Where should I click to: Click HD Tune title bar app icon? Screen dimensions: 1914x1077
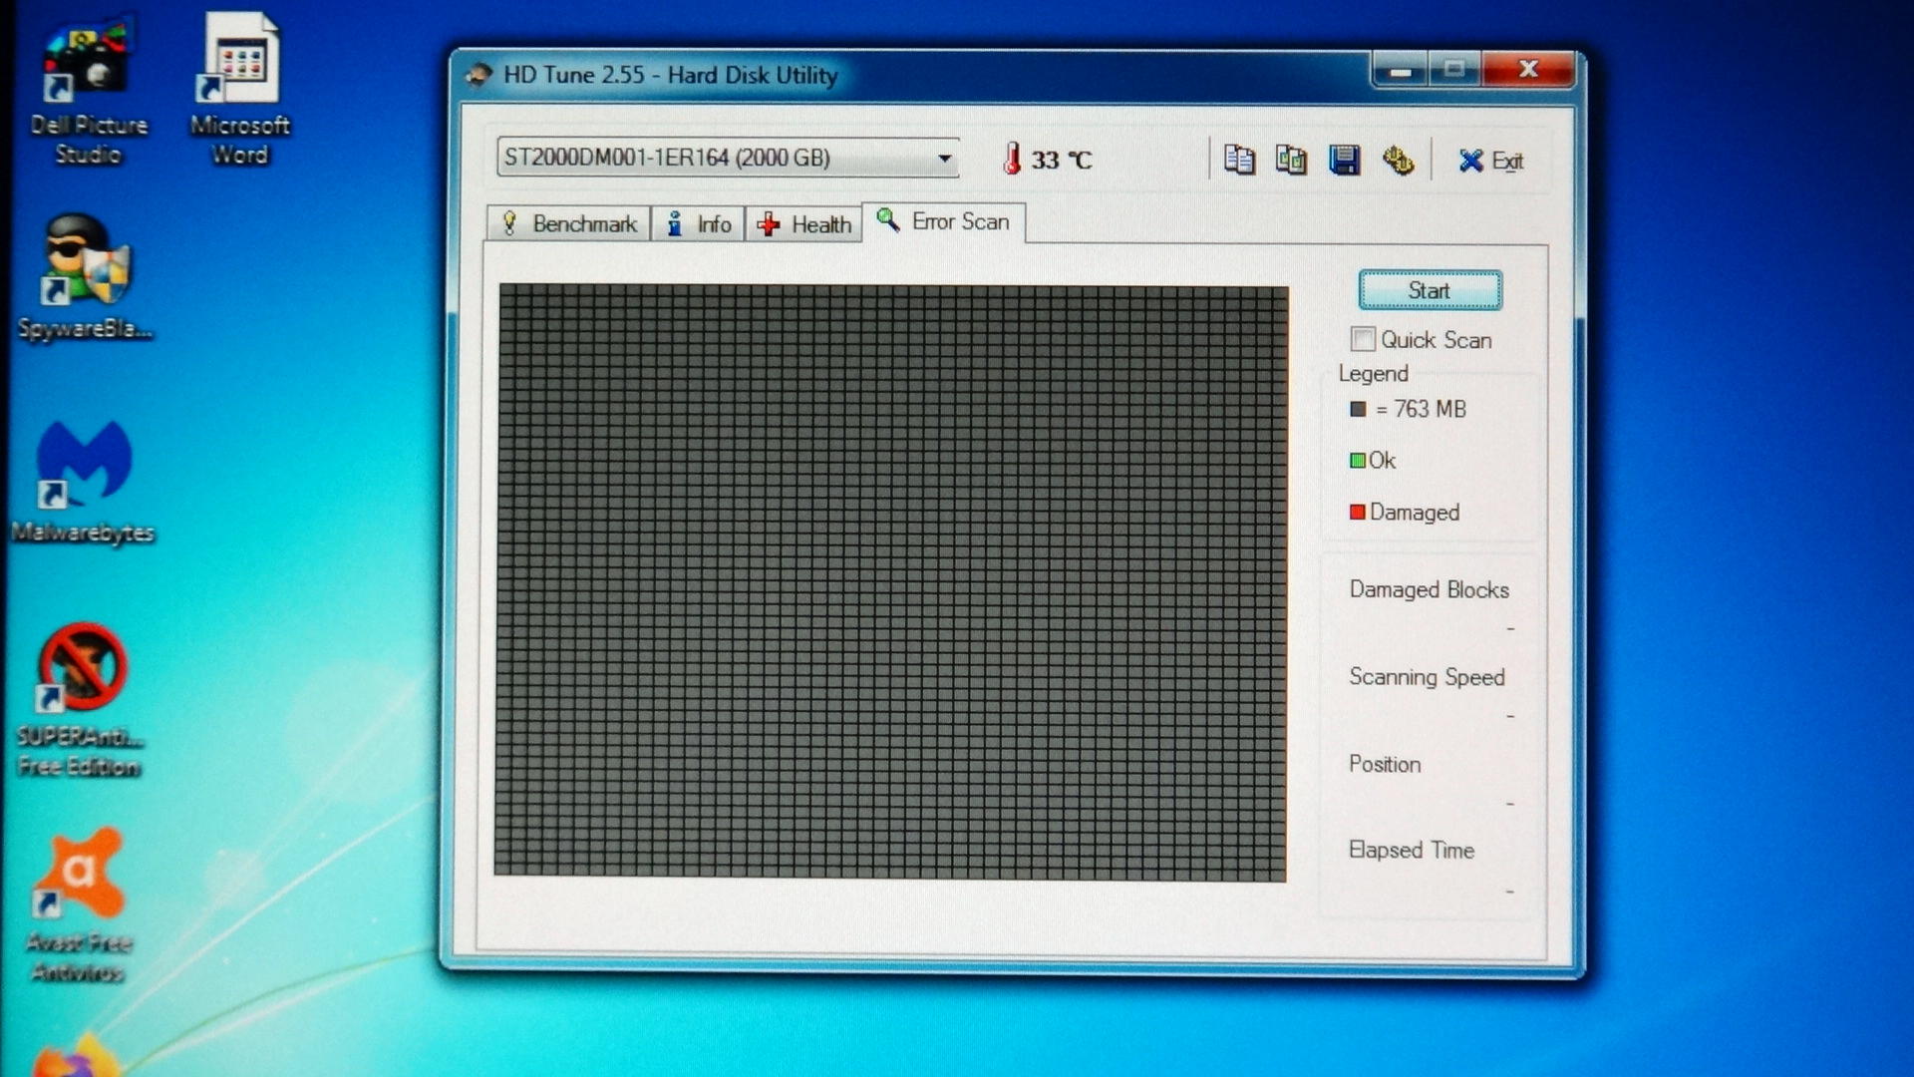coord(479,75)
